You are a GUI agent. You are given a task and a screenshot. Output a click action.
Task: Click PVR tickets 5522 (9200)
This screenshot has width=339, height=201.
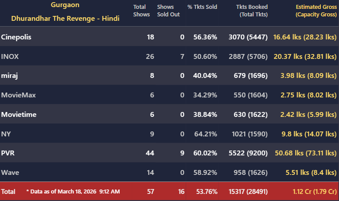point(248,153)
